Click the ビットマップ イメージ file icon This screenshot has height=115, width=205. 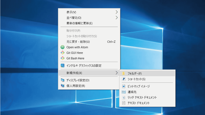(x=124, y=86)
